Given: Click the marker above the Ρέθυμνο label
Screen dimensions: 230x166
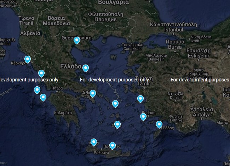Looking at the screenshot, I should [112, 145].
